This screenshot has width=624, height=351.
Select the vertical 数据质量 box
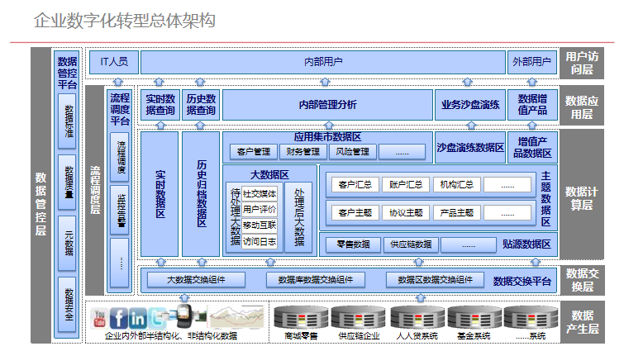tap(66, 182)
